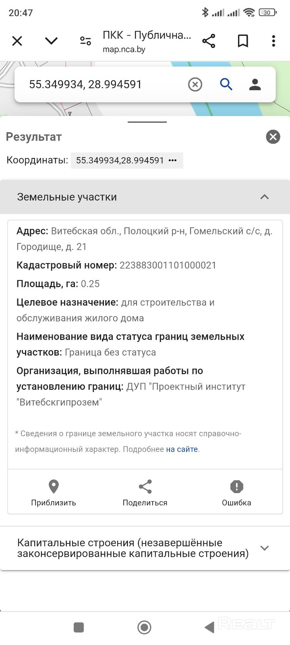Open site settings tune icon
This screenshot has height=645, width=290.
[x=85, y=41]
